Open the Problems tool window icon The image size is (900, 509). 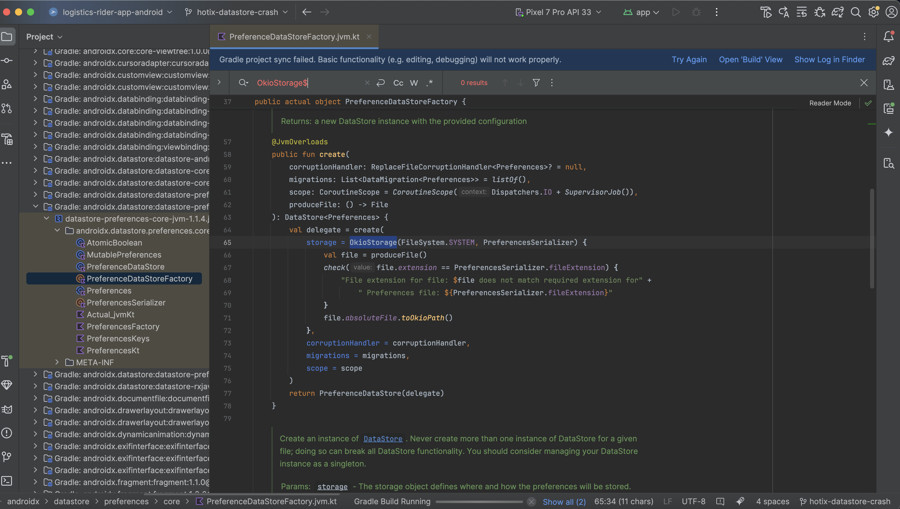(x=7, y=433)
